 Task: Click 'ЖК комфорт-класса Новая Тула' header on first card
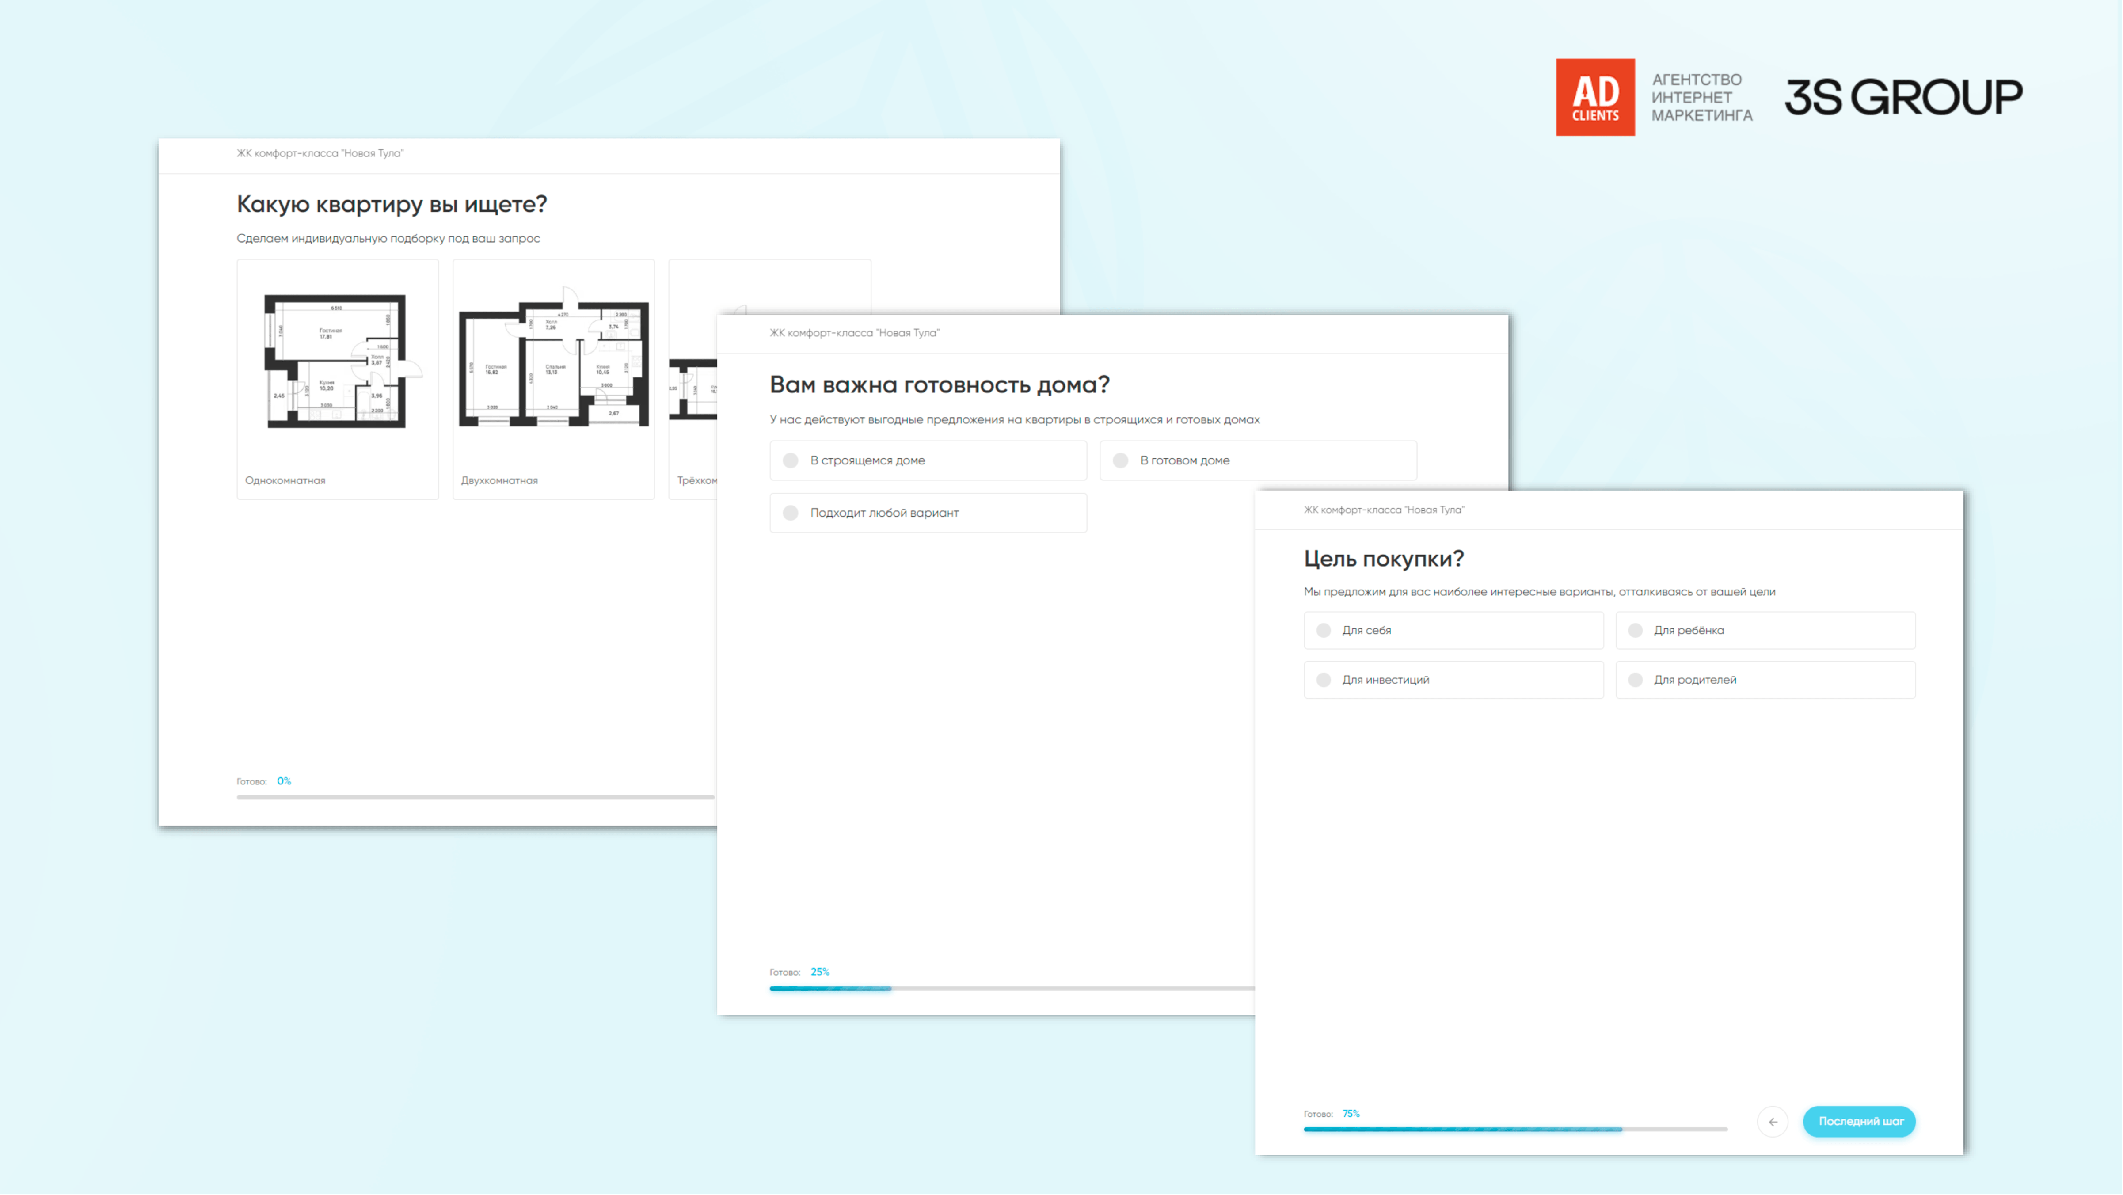tap(320, 153)
